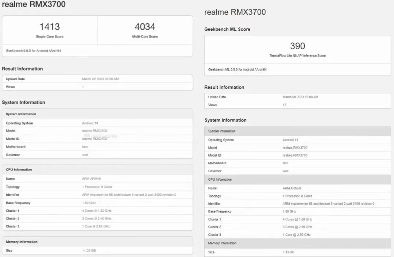The height and width of the screenshot is (257, 394).
Task: Click right panel 'Android 13' operating system value
Action: click(x=290, y=140)
